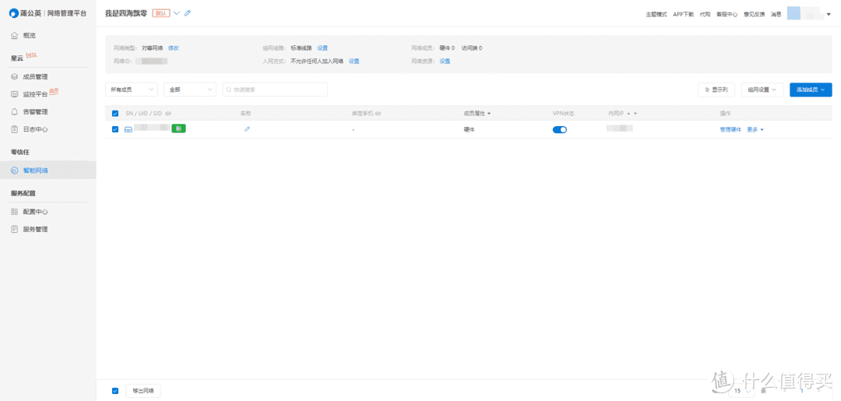Click the 硬件 cell in 成员属性 column
Screen dimensions: 841x401
click(469, 129)
